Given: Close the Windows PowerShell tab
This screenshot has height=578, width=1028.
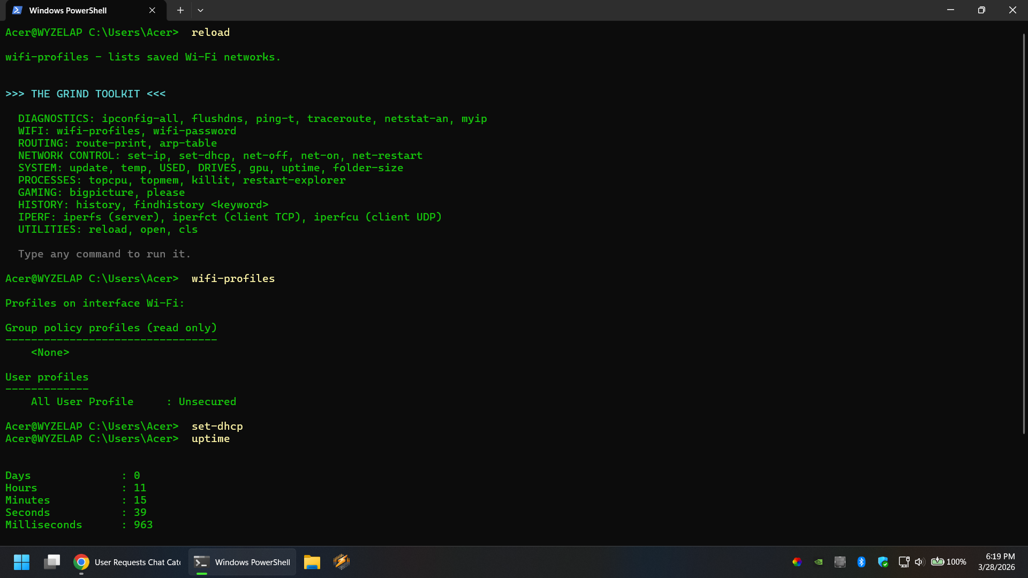Looking at the screenshot, I should (152, 10).
